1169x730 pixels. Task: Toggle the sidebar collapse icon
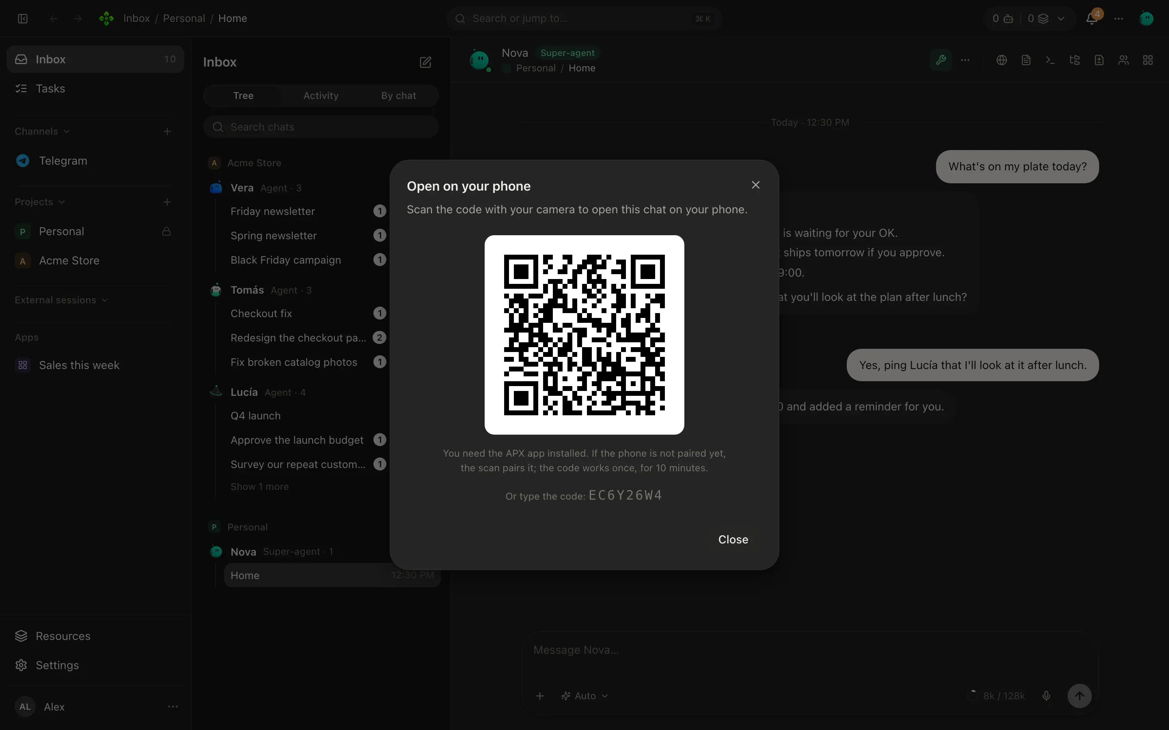coord(23,18)
